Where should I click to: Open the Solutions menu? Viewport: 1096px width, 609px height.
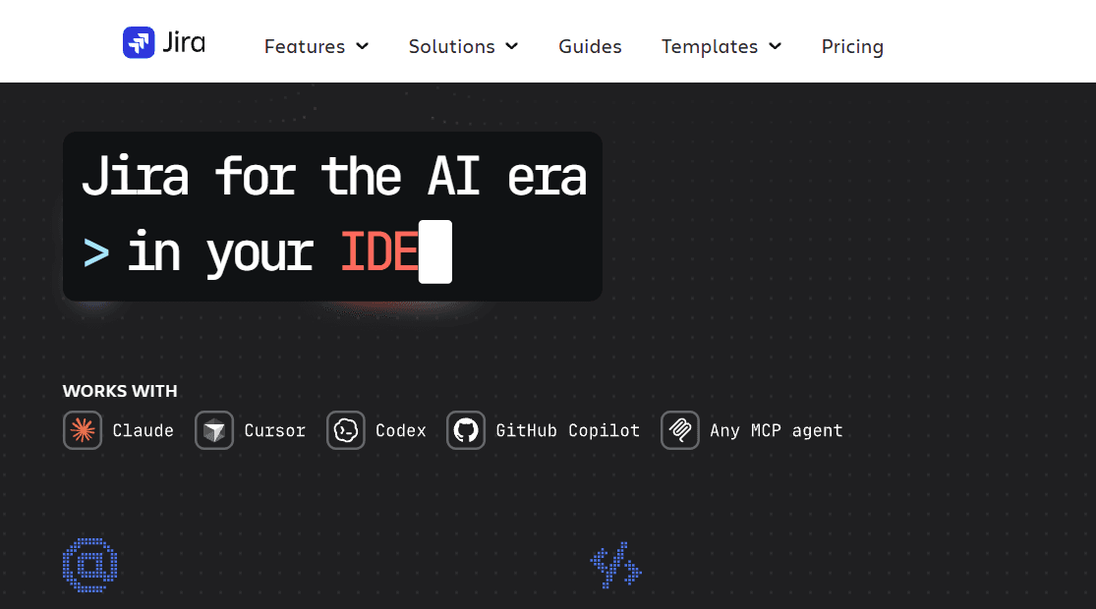(463, 46)
